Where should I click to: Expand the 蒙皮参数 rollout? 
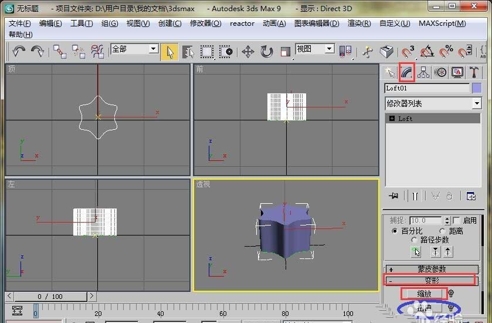(432, 269)
